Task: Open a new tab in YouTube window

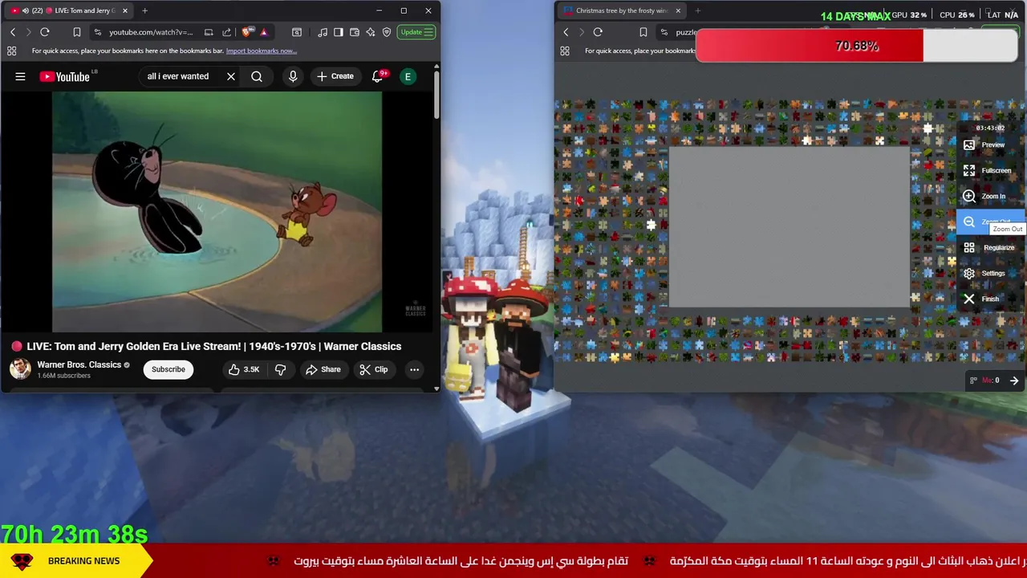Action: point(144,10)
